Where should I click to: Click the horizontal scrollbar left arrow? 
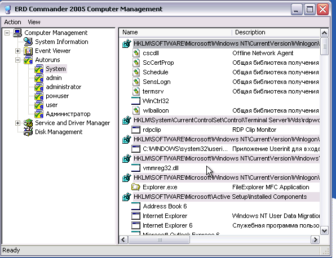coord(123,239)
